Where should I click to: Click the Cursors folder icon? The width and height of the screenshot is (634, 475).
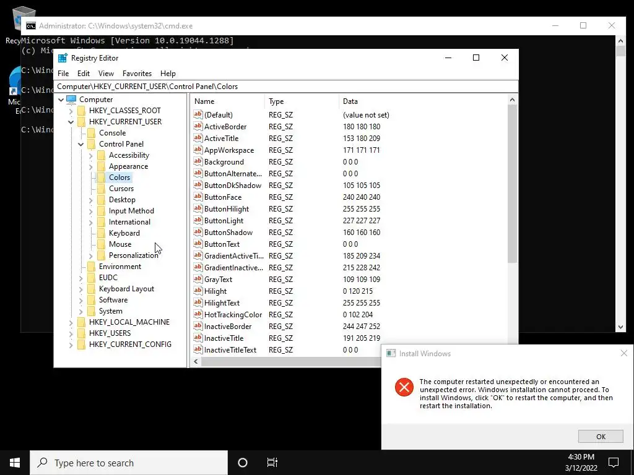coord(102,189)
